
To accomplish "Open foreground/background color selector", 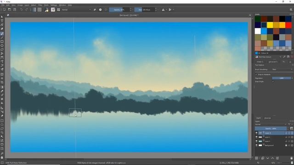I will 46,10.
